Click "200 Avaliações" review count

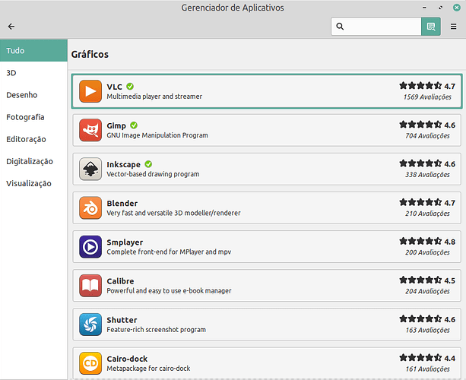click(x=427, y=252)
